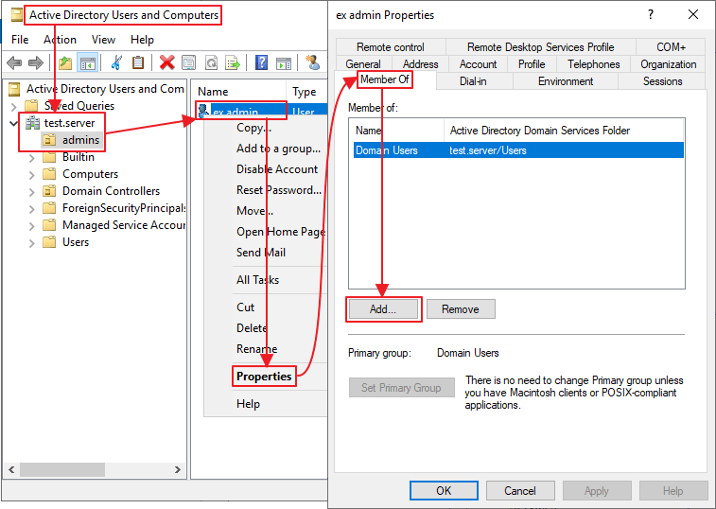Click the question mark in Properties title bar

click(x=651, y=14)
